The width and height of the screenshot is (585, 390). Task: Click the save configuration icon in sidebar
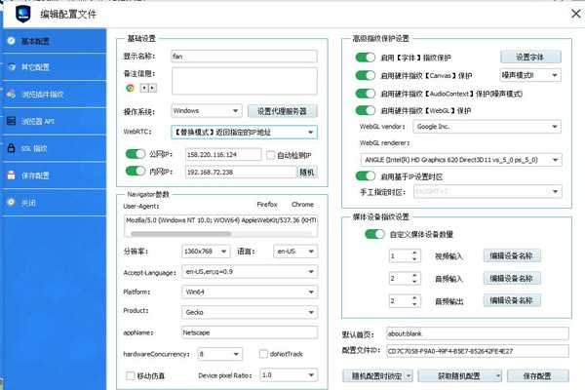point(11,175)
